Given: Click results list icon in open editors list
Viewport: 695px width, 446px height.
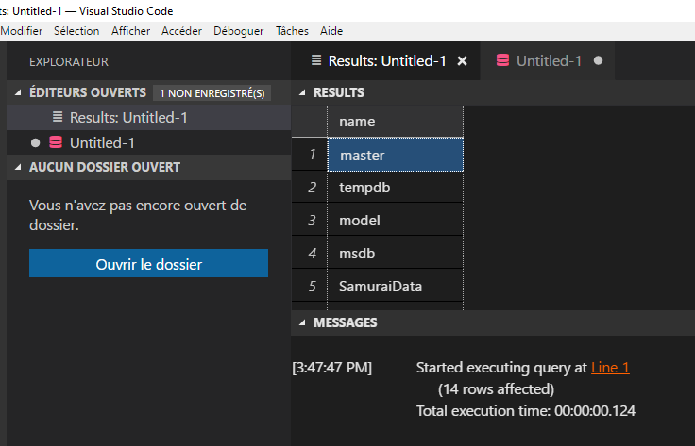Looking at the screenshot, I should click(58, 117).
